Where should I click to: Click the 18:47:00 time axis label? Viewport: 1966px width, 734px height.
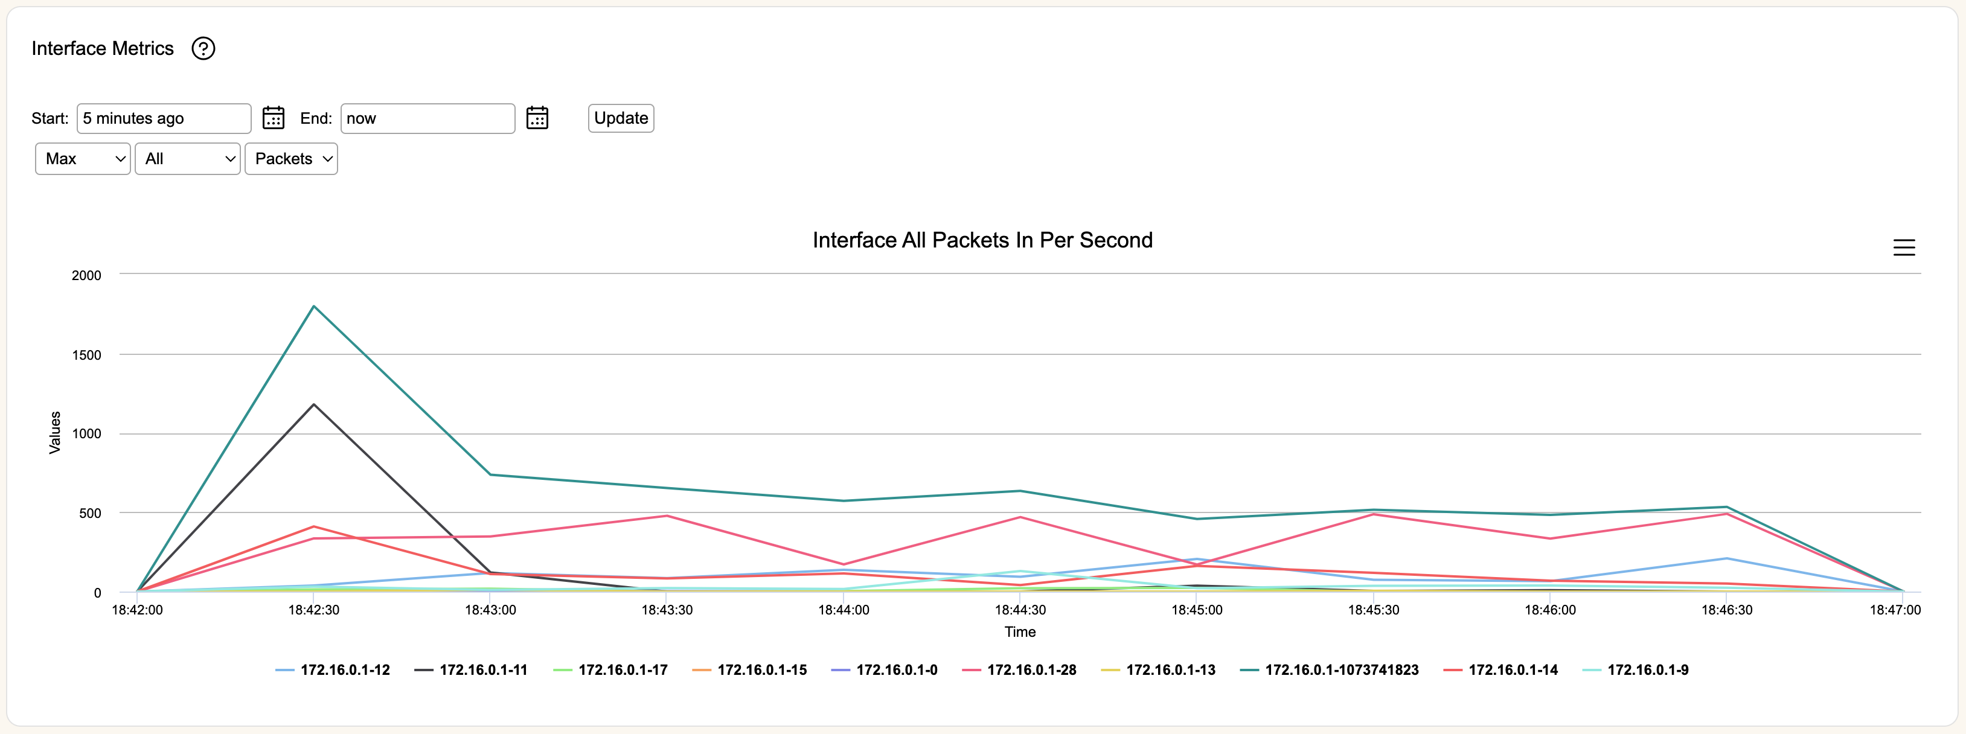[1895, 610]
